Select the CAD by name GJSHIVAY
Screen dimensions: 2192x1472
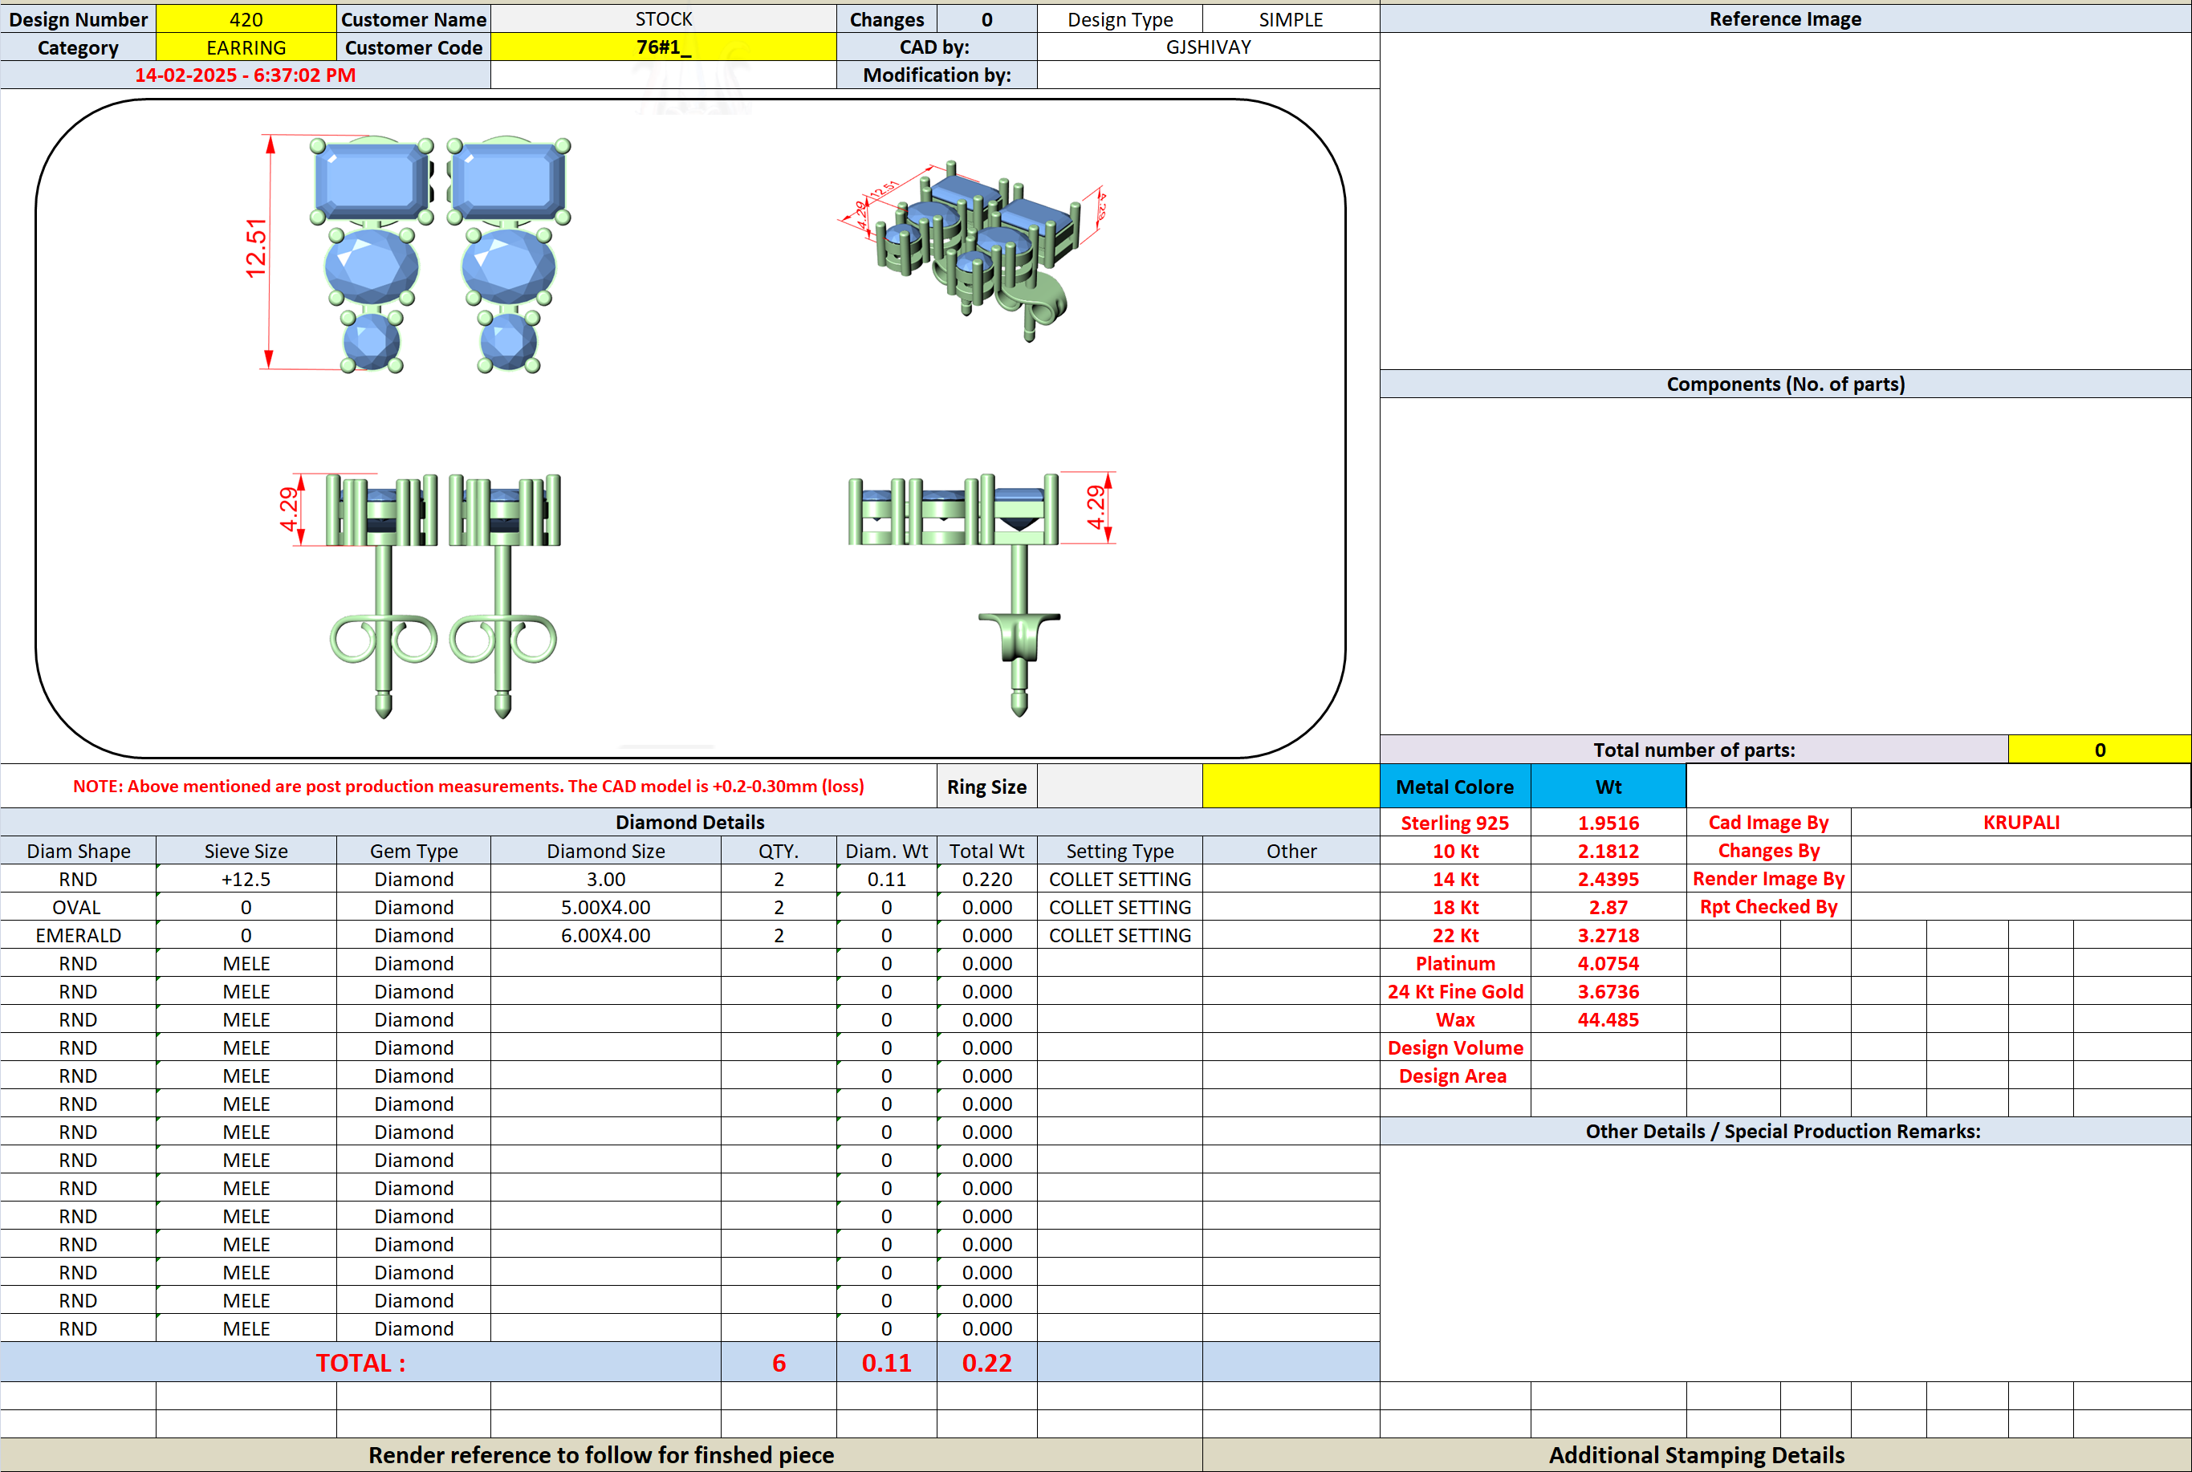tap(1208, 47)
